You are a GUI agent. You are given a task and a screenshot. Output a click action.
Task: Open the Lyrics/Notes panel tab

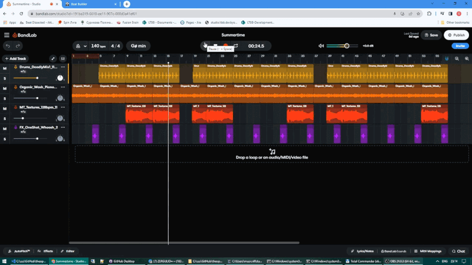point(362,251)
